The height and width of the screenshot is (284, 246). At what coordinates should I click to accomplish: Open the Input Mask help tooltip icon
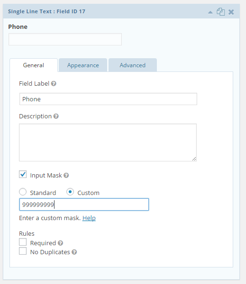pyautogui.click(x=66, y=175)
